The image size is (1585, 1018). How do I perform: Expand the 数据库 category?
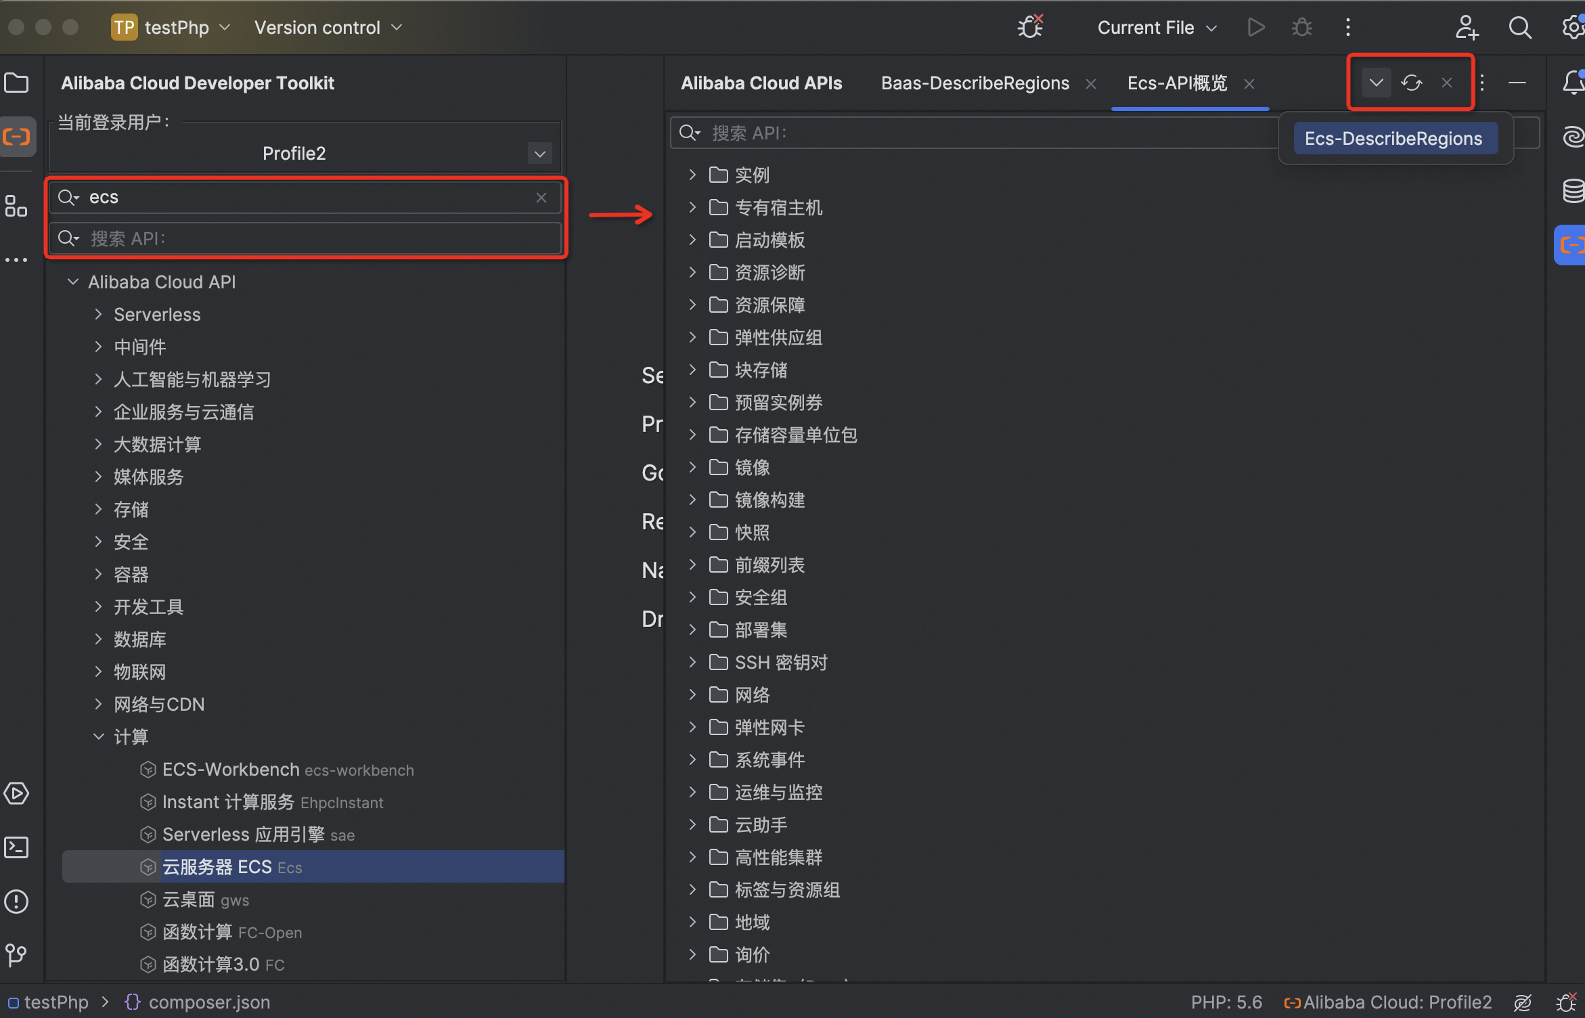[x=99, y=639]
